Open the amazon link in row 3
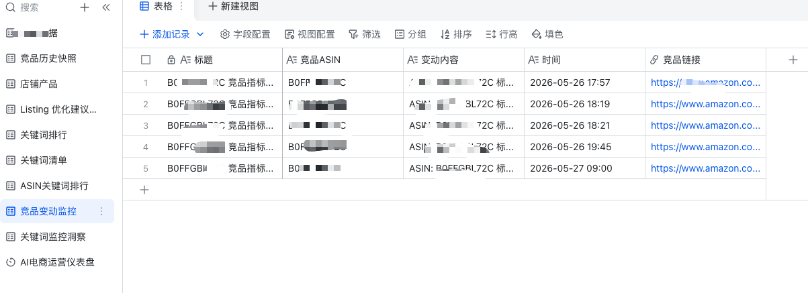The image size is (808, 293). (705, 125)
